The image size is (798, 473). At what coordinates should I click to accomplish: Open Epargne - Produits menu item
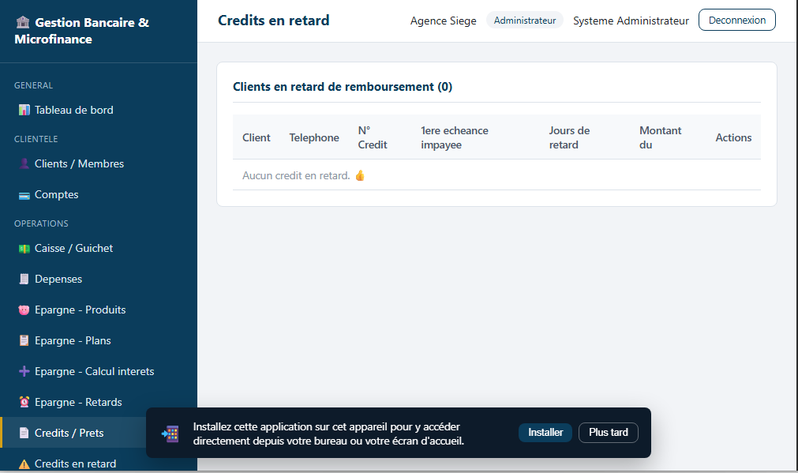99,310
